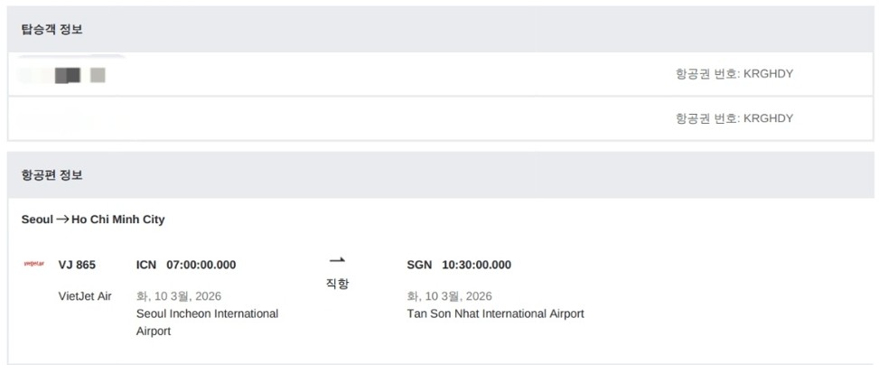Click the 07:00:00.000 departure time
Viewport: 879px width, 365px height.
(201, 265)
